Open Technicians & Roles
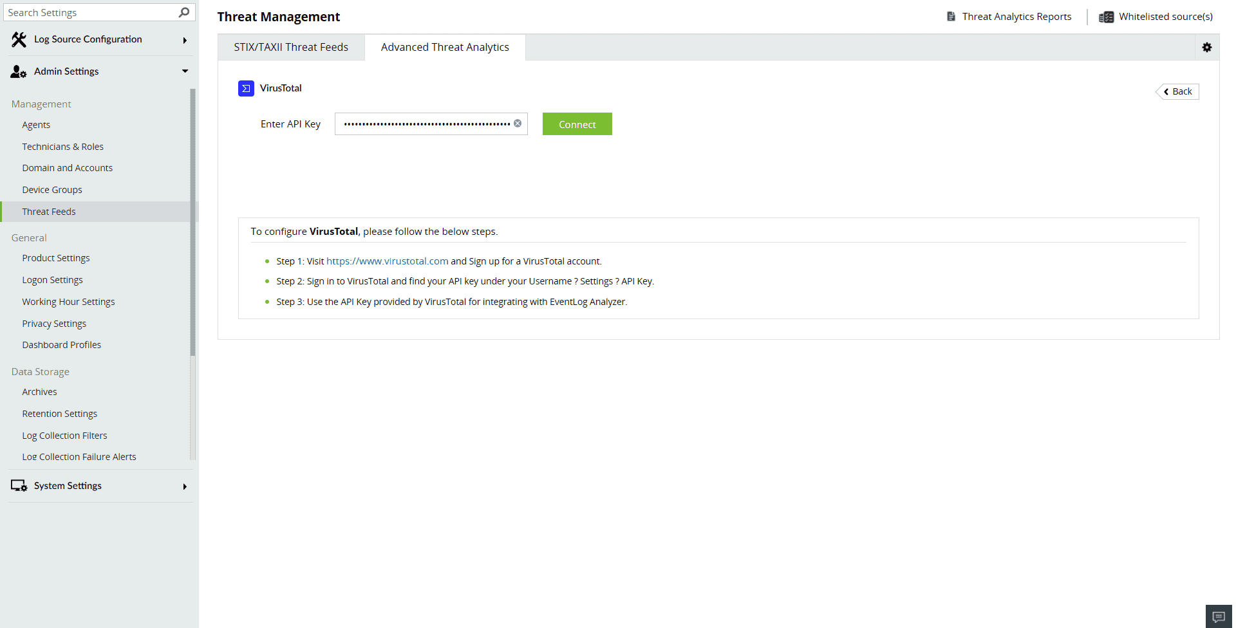Screen dimensions: 1236x628 click(x=63, y=147)
